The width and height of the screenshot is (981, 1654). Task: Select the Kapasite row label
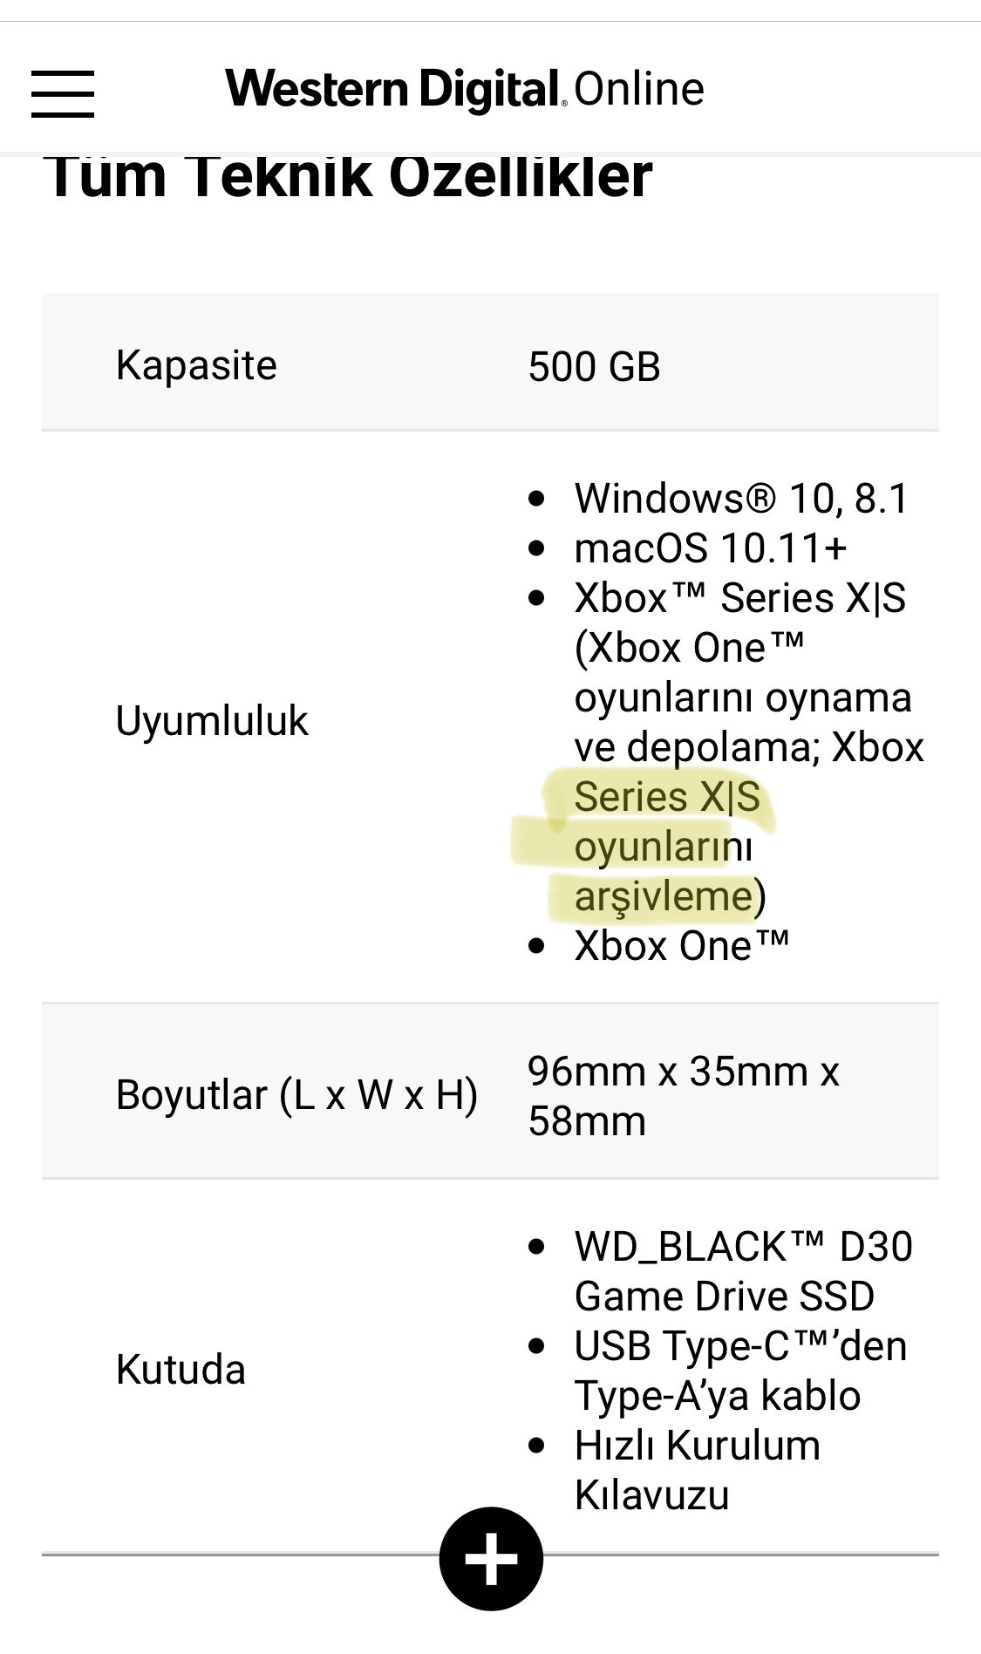[196, 364]
